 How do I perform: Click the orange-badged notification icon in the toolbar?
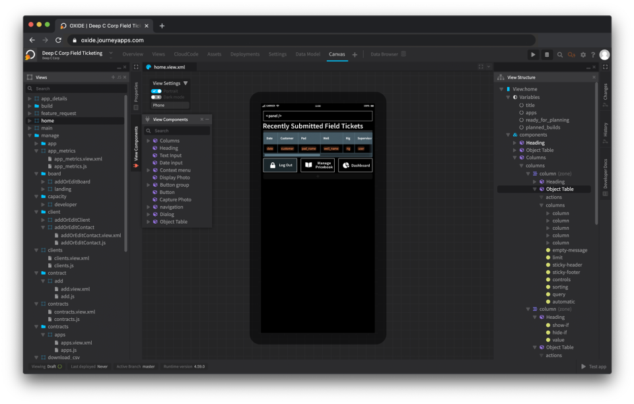tap(571, 54)
